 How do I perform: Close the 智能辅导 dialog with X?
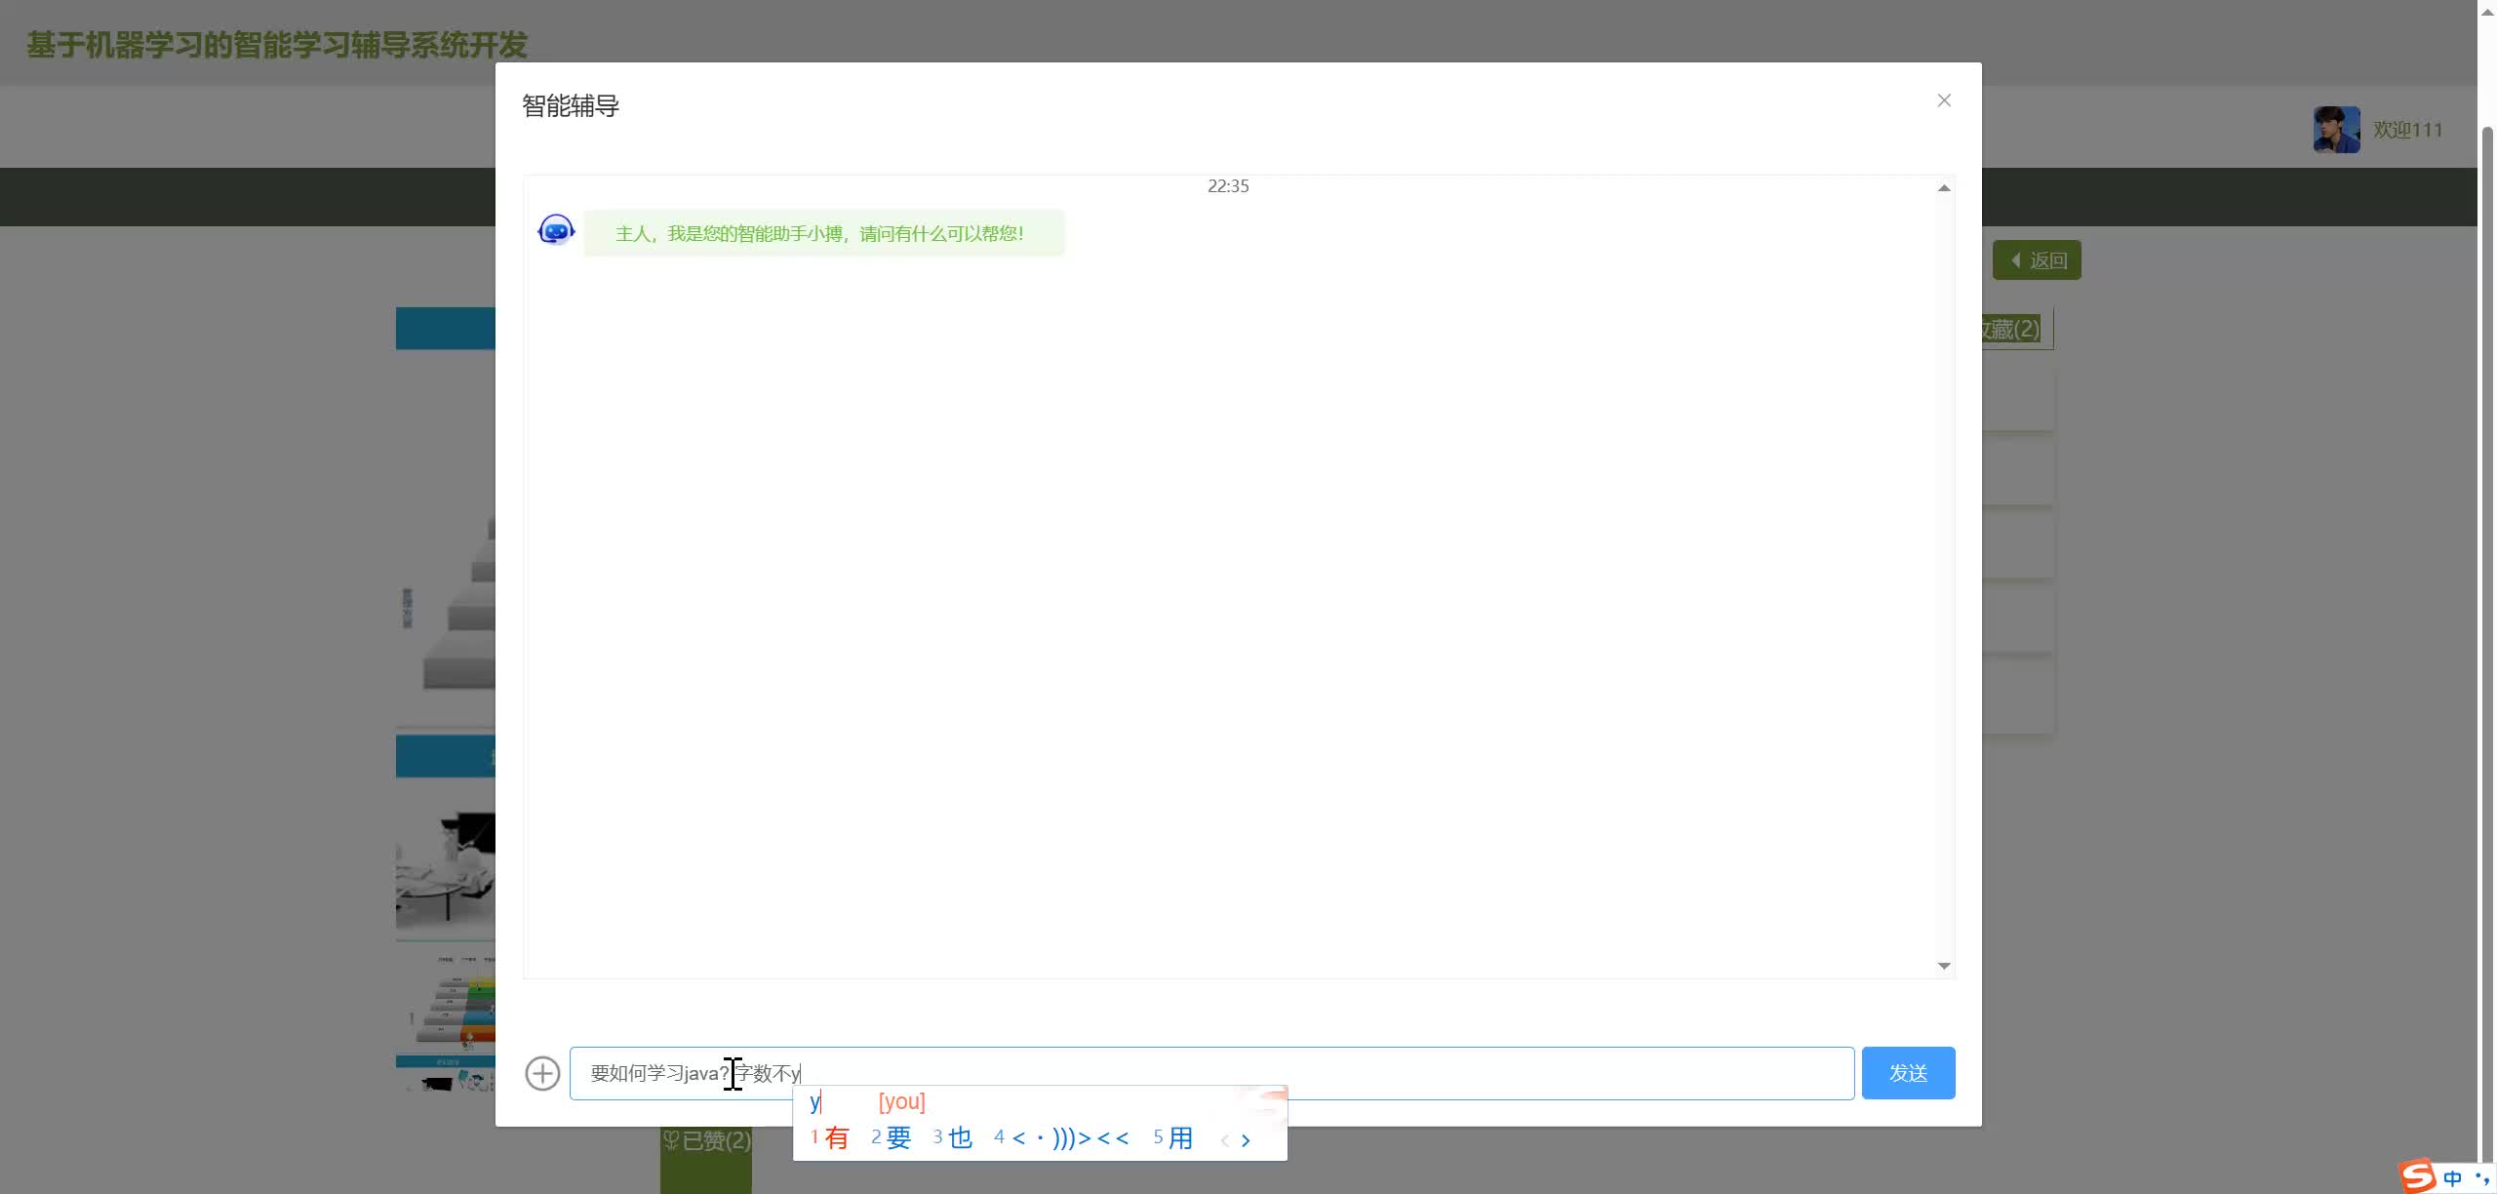coord(1944,100)
